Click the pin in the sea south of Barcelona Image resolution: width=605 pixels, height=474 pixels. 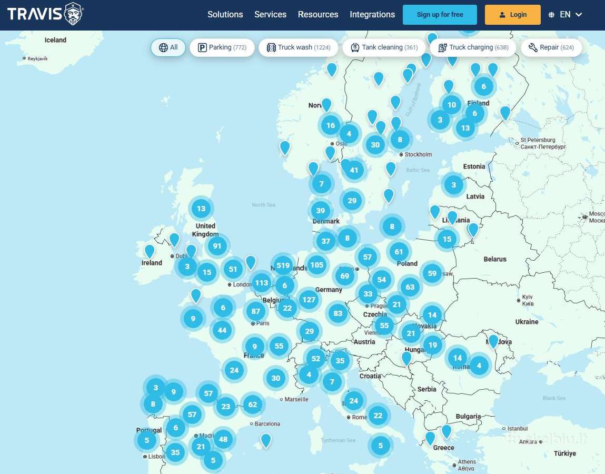click(x=266, y=440)
